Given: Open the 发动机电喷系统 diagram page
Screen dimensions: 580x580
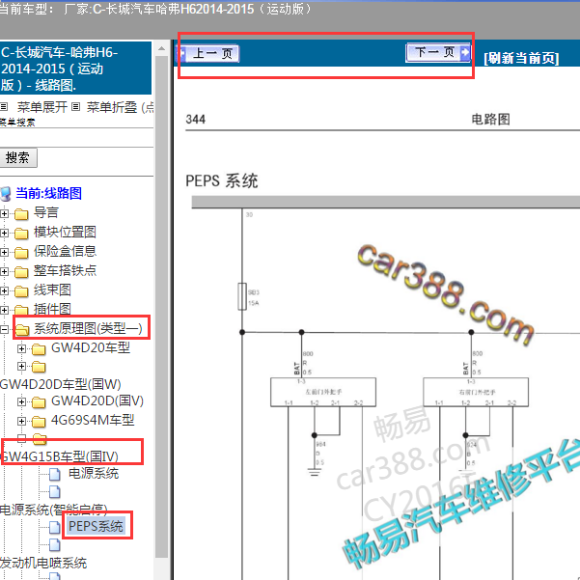Looking at the screenshot, I should [x=43, y=563].
